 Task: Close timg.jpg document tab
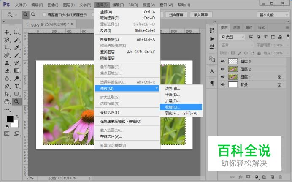tap(72, 24)
